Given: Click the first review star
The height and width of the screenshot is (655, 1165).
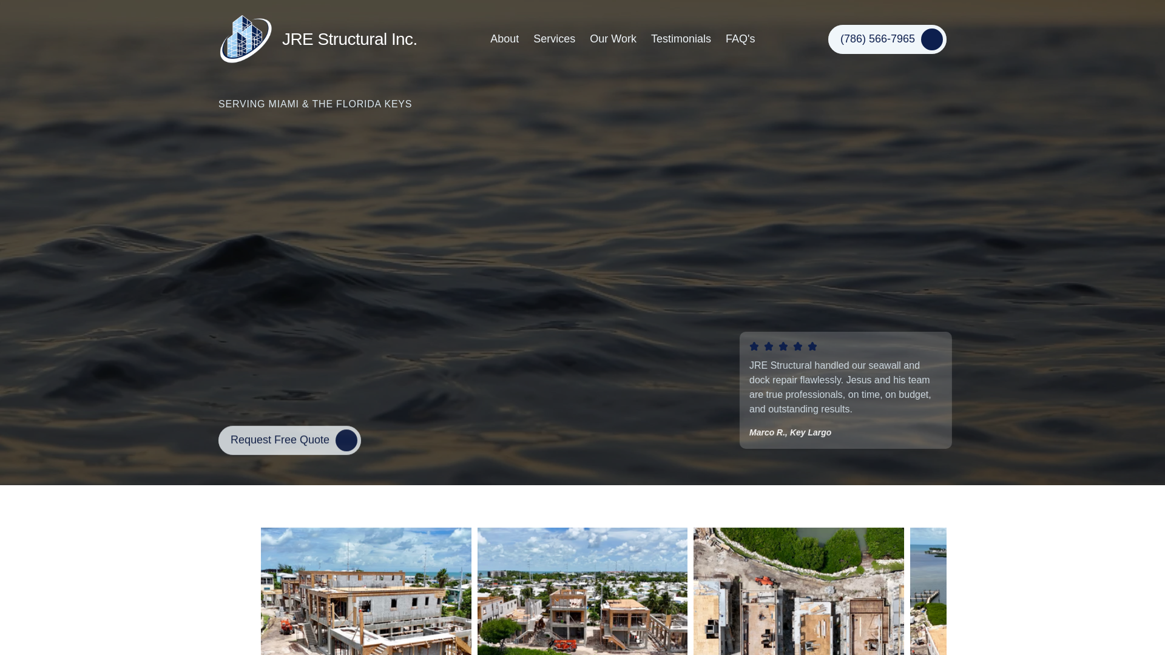Looking at the screenshot, I should (x=754, y=346).
